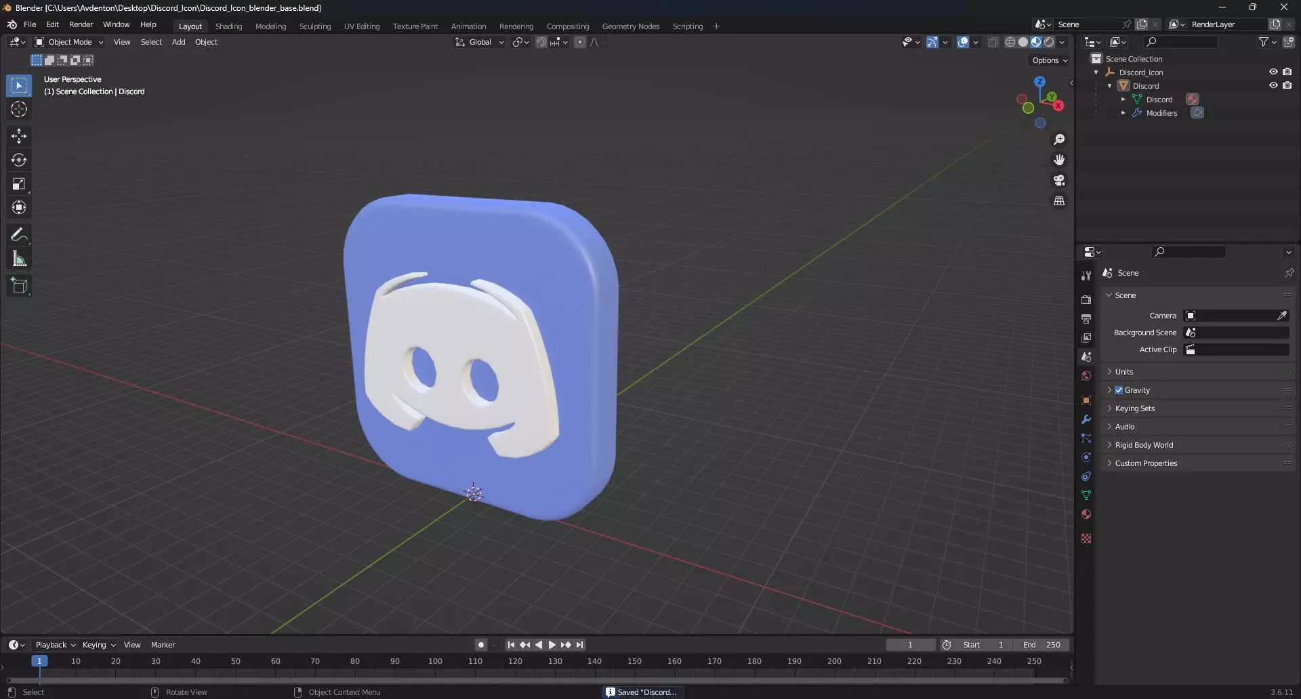Open the Render properties tab
The height and width of the screenshot is (699, 1301).
(x=1086, y=299)
